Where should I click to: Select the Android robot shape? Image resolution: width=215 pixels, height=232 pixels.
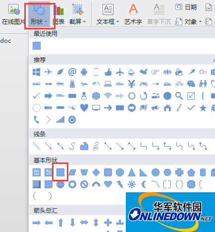tap(84, 72)
